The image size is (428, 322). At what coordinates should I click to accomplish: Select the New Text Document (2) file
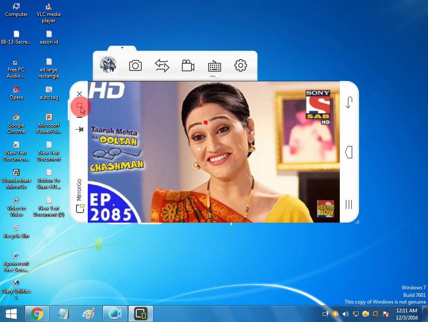click(x=49, y=207)
